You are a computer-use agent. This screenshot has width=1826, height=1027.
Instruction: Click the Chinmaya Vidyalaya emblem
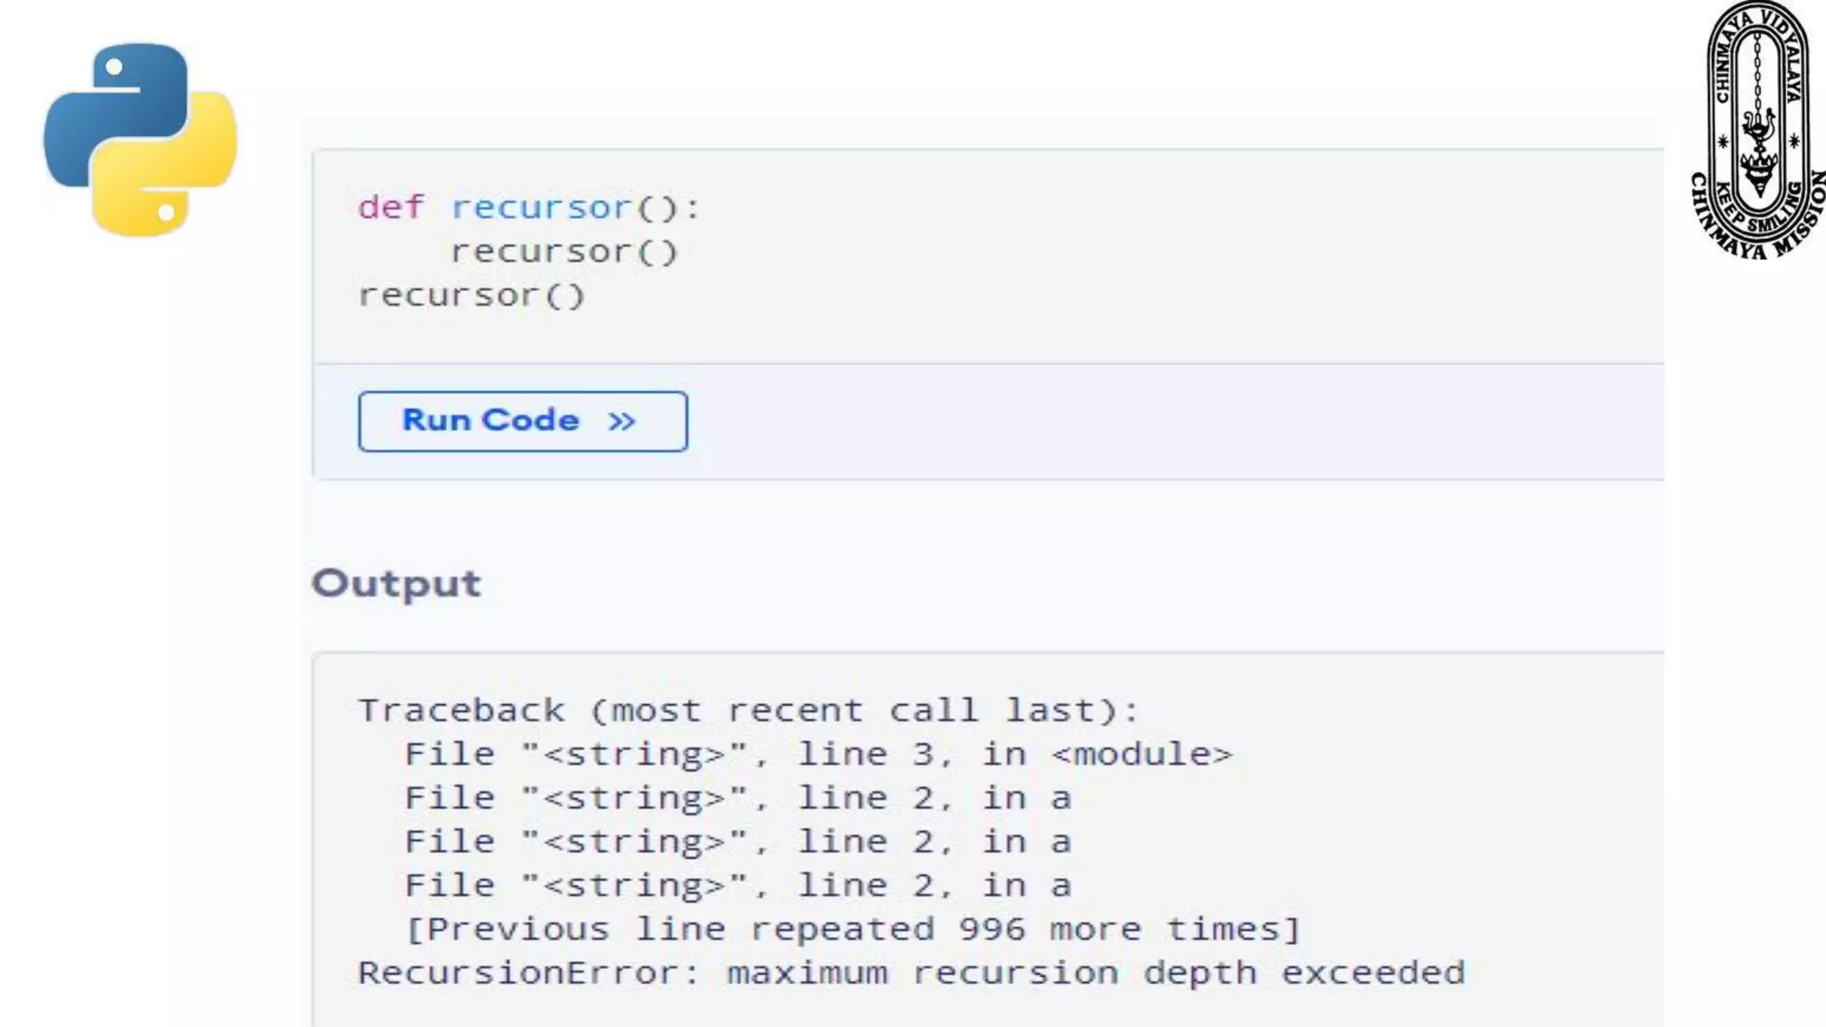[1756, 130]
